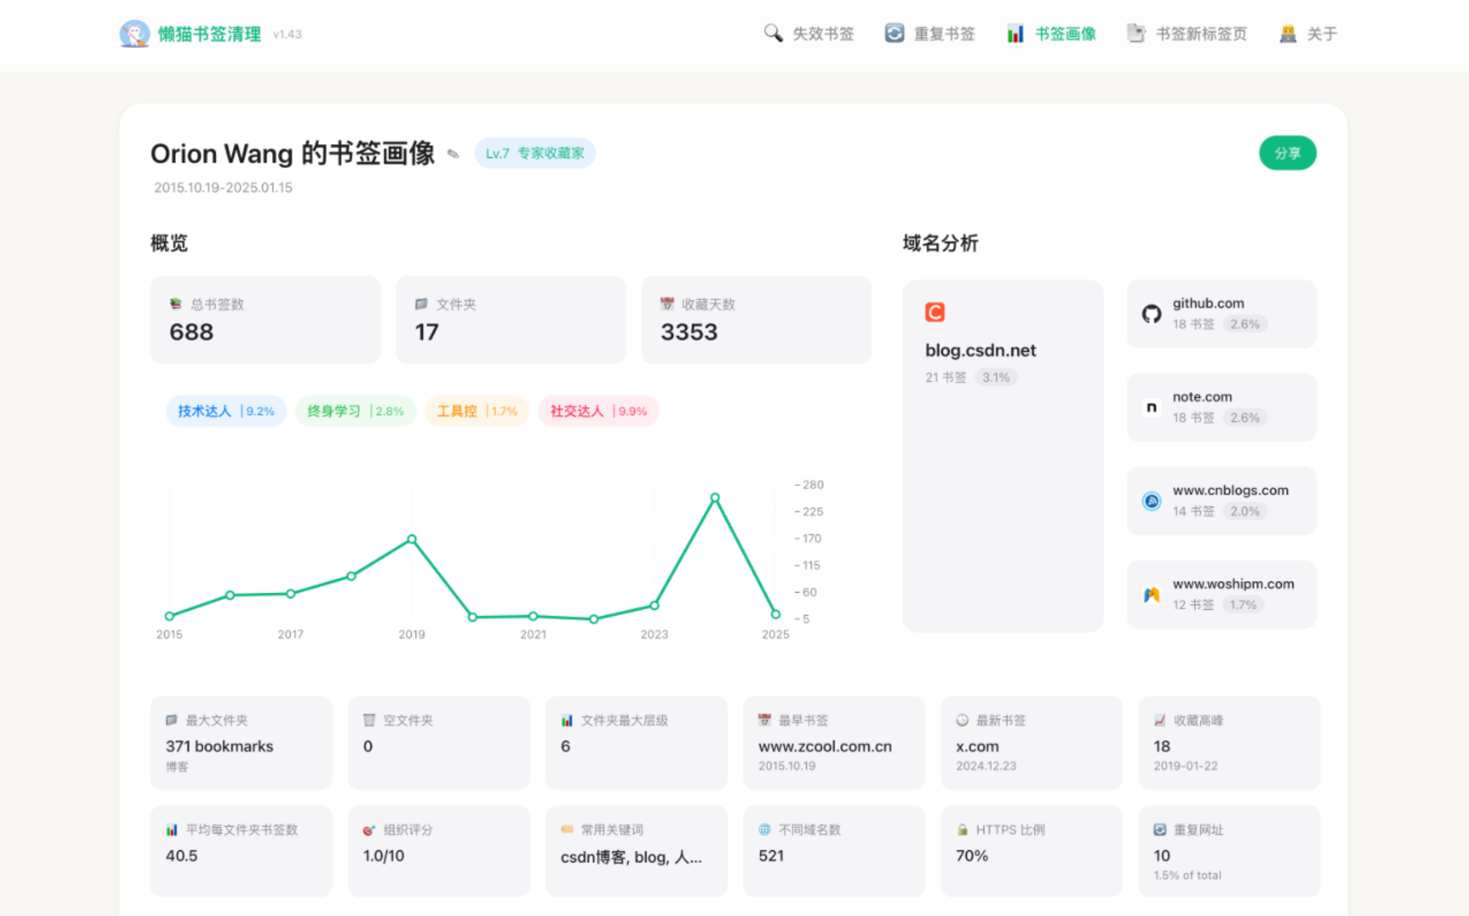The width and height of the screenshot is (1469, 916).
Task: Click the 书签画像 bar chart icon
Action: 1015,33
